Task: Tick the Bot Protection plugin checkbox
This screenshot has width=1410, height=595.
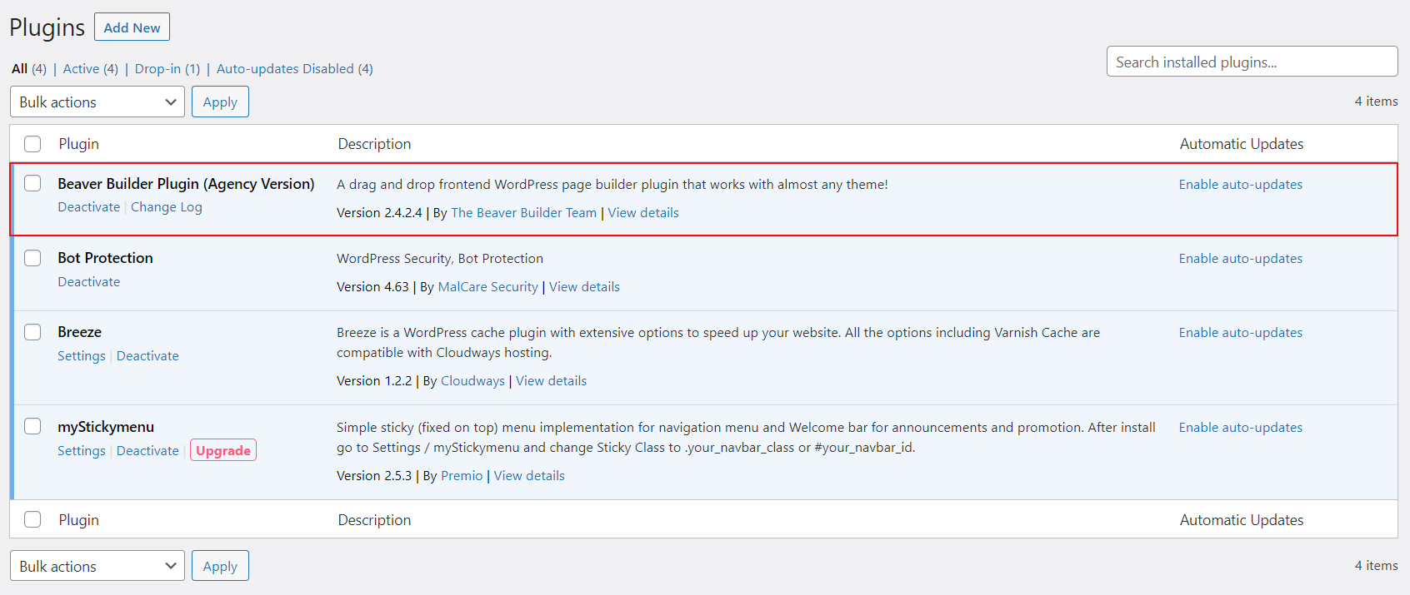Action: pos(32,258)
